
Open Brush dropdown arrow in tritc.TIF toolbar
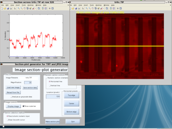click(104, 9)
